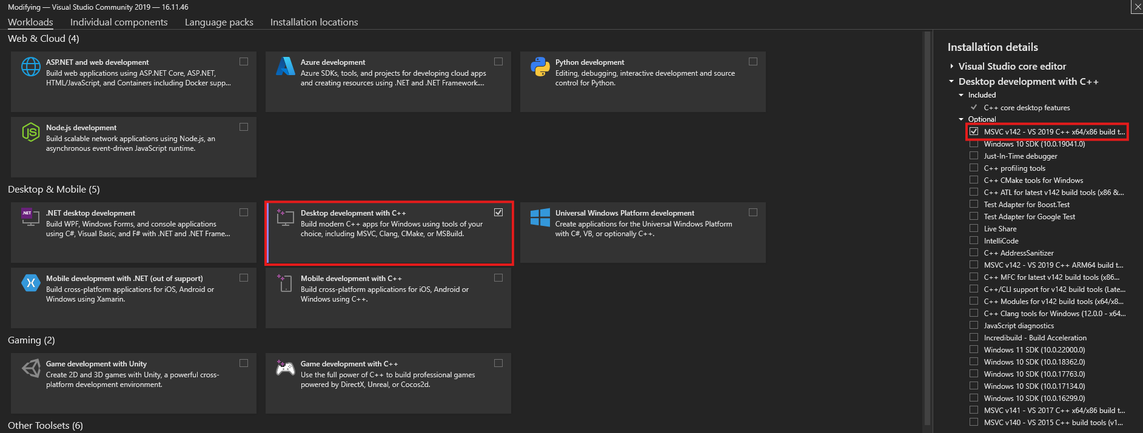This screenshot has width=1143, height=433.
Task: Click the Universal Windows Platform logo icon
Action: coord(540,217)
